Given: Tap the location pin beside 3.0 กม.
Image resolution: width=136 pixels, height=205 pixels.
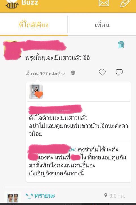Looking at the screenshot, I should tap(106, 195).
